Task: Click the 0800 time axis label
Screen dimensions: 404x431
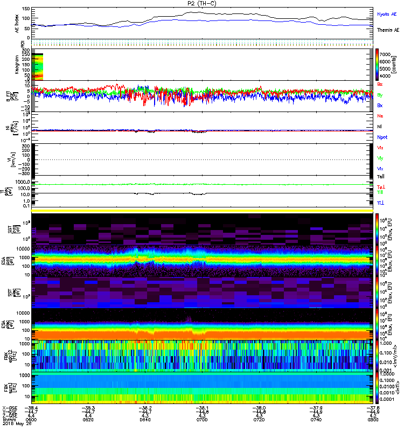Action: point(373,420)
